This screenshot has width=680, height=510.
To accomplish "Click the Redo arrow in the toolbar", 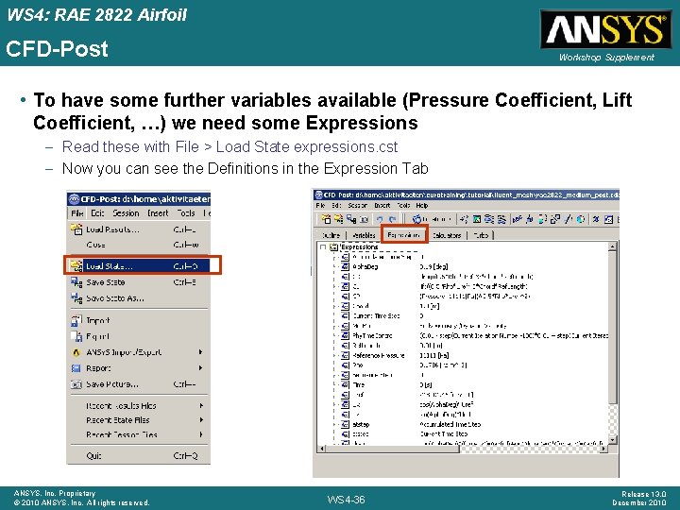I will (x=393, y=219).
